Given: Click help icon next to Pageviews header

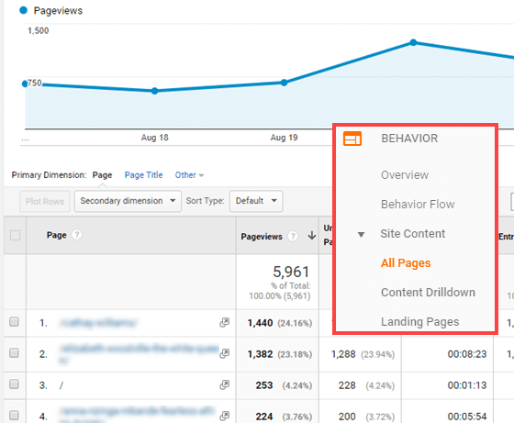Looking at the screenshot, I should [293, 236].
